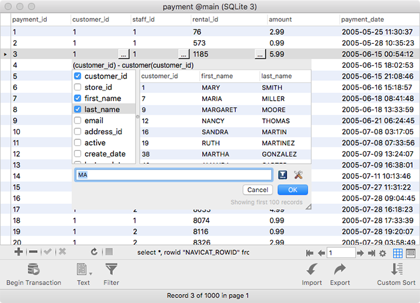This screenshot has height=303, width=420.
Task: Select payment_id row 10
Action: (x=17, y=132)
